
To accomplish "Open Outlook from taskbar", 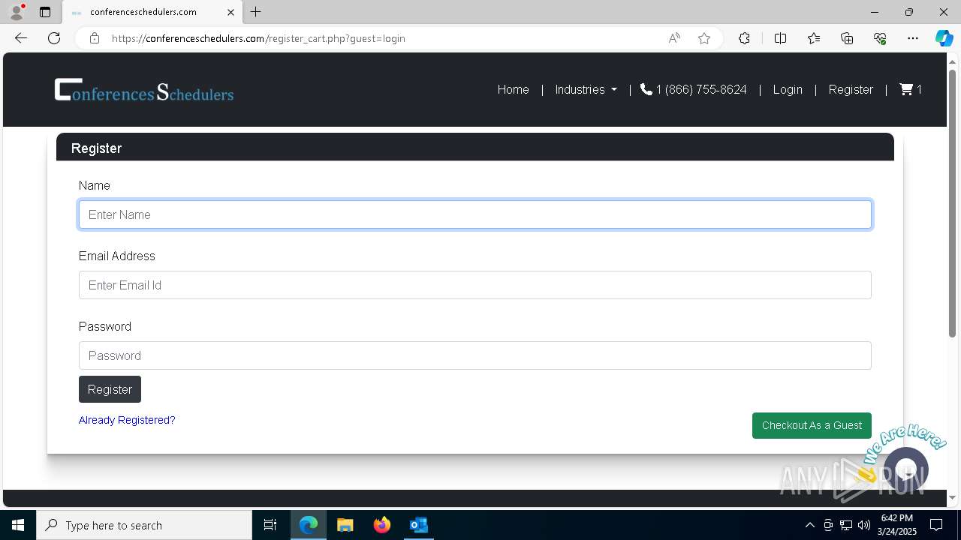I will pos(419,525).
